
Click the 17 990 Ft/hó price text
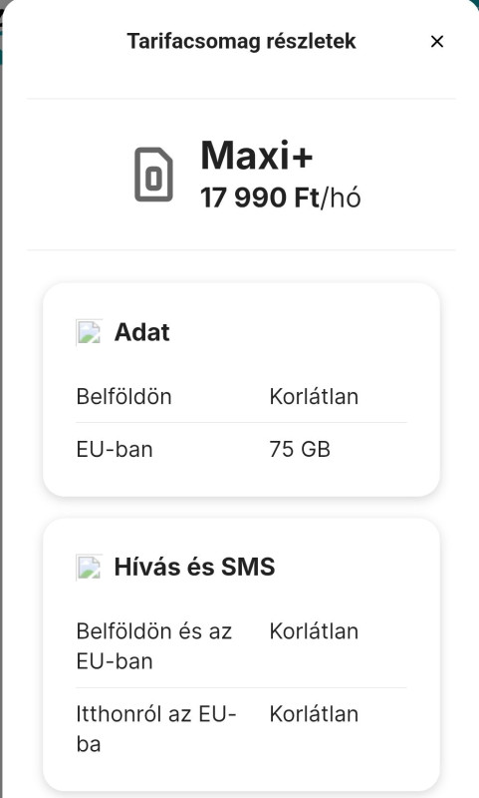coord(281,198)
